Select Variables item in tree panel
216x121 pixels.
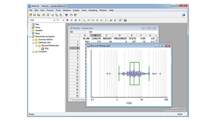click(x=39, y=30)
